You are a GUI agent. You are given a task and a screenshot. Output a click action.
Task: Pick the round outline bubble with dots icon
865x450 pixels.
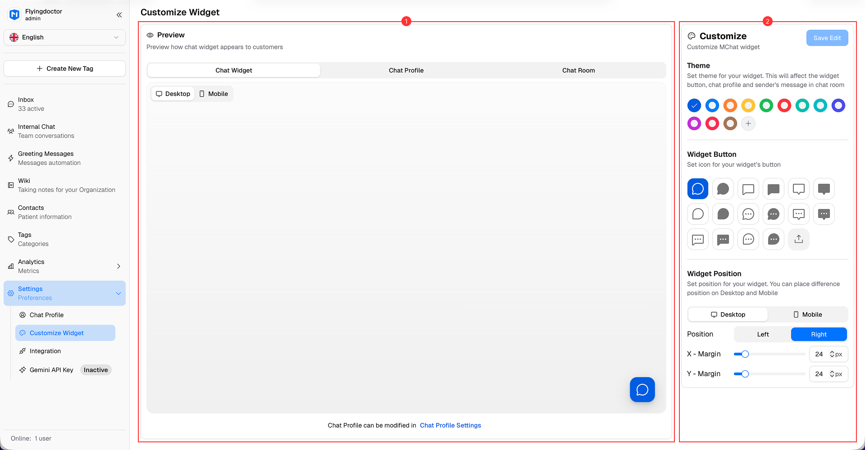[x=748, y=214]
